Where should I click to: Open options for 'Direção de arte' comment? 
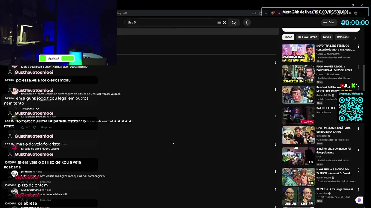coord(275,144)
